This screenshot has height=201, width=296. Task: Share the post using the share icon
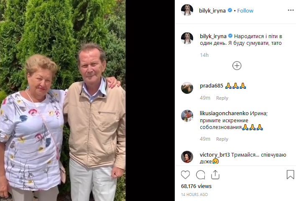(215, 175)
